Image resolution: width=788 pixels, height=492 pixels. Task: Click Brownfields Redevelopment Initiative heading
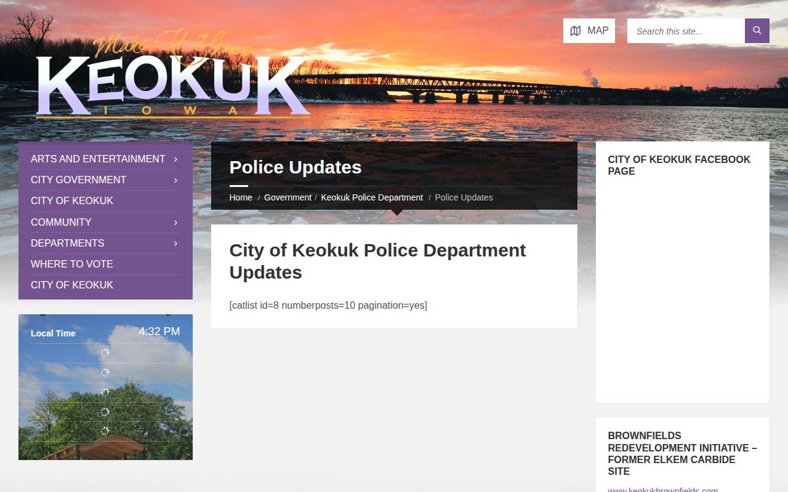click(682, 453)
